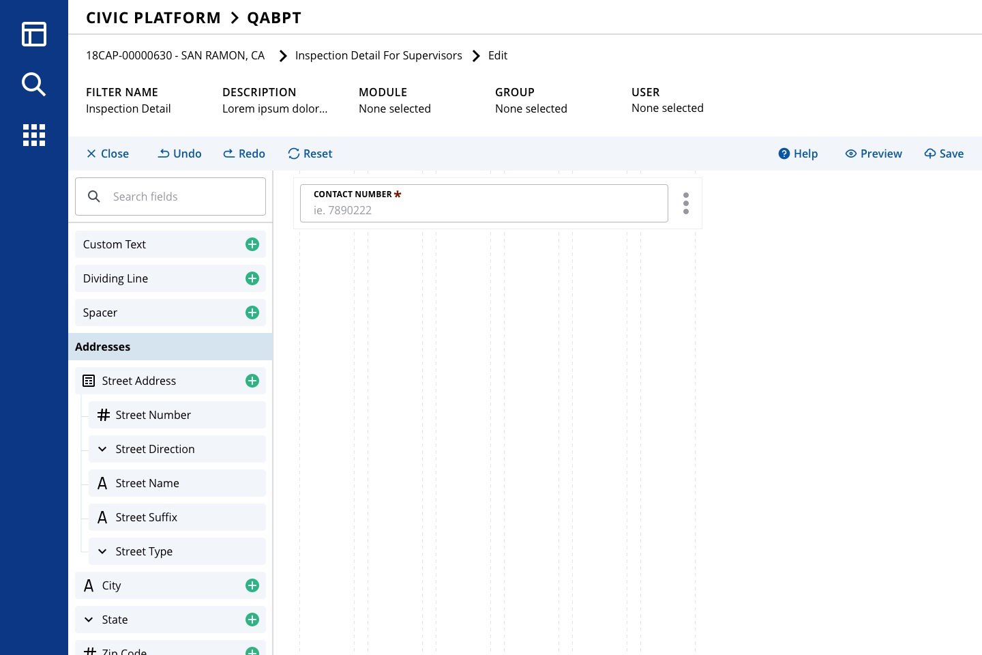This screenshot has height=655, width=982.
Task: Open Inspection Detail For Supervisors breadcrumb
Action: pyautogui.click(x=378, y=55)
